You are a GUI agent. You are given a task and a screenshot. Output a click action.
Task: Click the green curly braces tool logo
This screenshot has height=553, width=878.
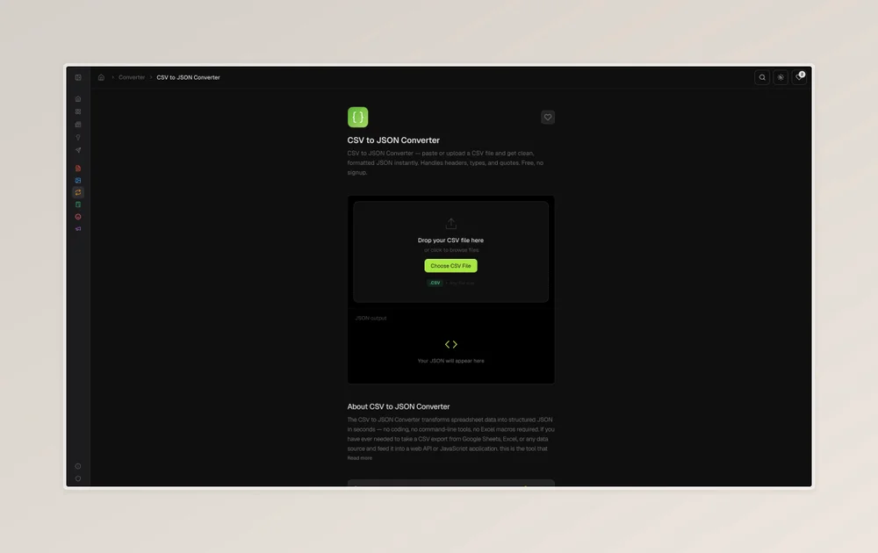357,118
